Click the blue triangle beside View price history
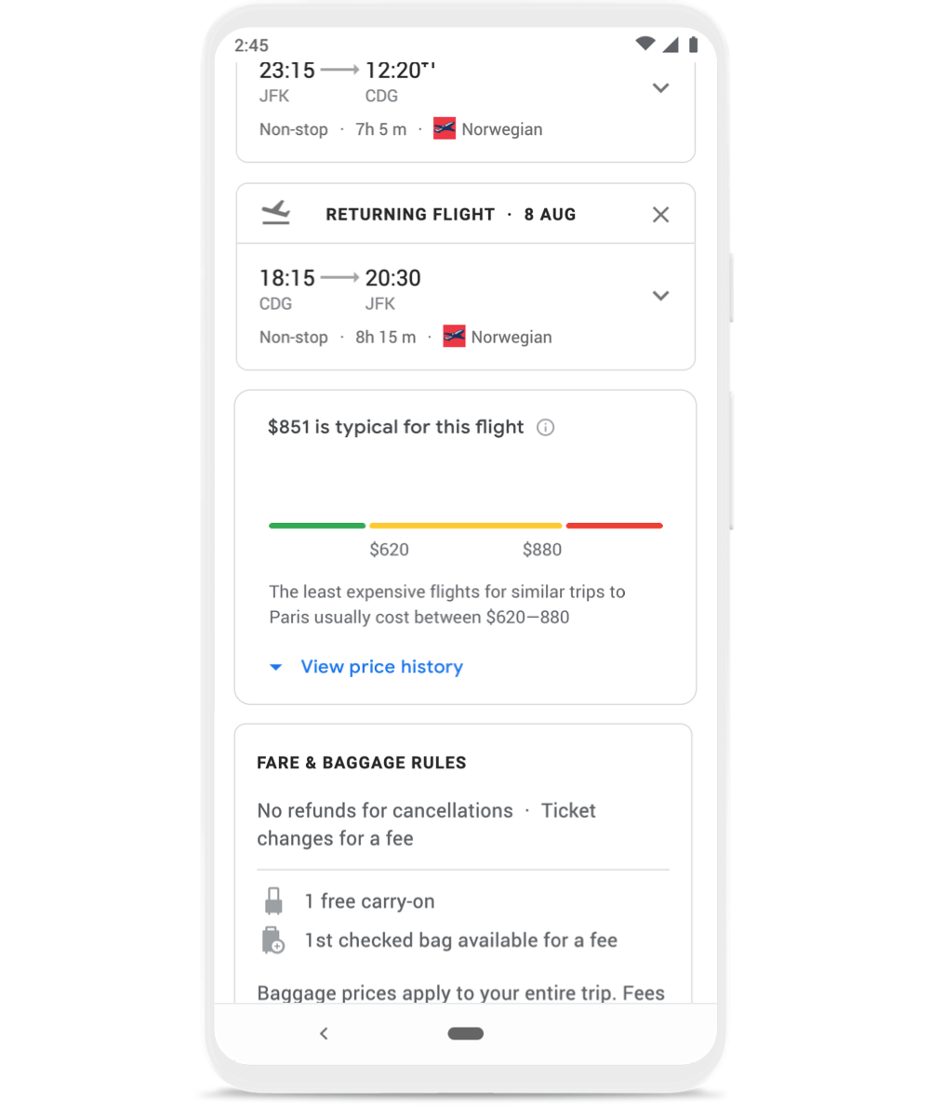The width and height of the screenshot is (930, 1106). [x=275, y=666]
